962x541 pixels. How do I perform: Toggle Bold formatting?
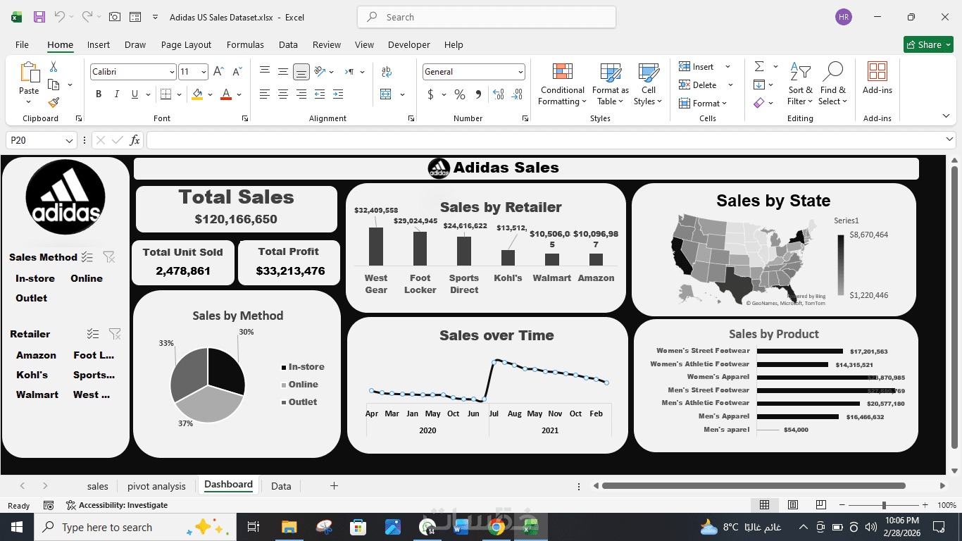click(x=99, y=94)
